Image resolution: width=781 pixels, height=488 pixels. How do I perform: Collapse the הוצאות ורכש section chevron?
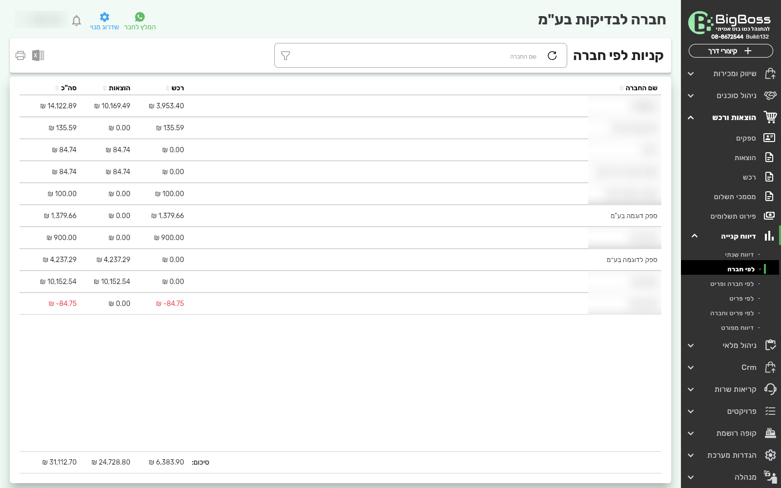(x=691, y=118)
